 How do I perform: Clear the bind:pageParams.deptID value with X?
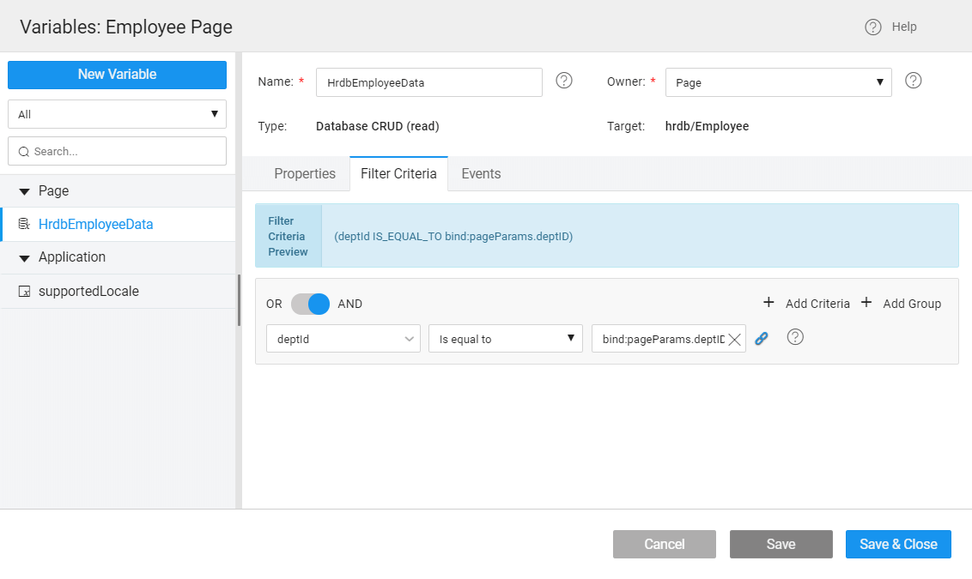coord(734,340)
